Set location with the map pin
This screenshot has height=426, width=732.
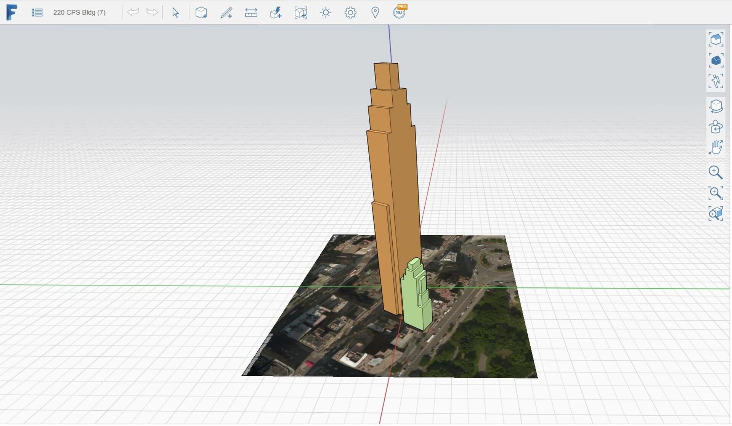[375, 13]
